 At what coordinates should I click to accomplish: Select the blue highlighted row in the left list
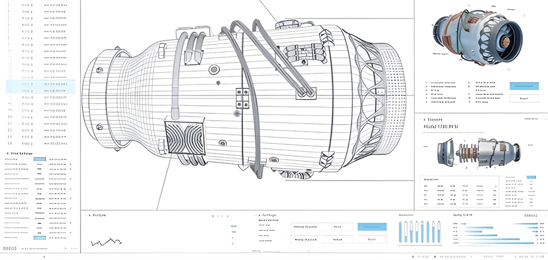tap(41, 86)
